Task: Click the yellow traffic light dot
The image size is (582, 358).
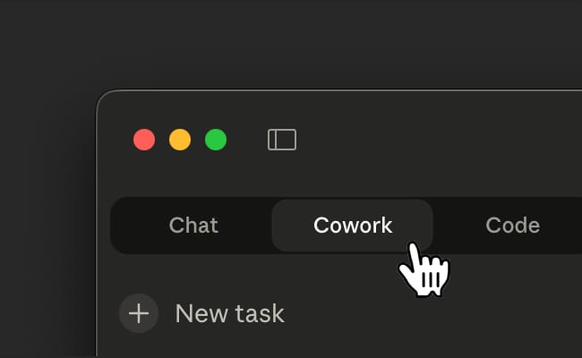Action: 180,140
